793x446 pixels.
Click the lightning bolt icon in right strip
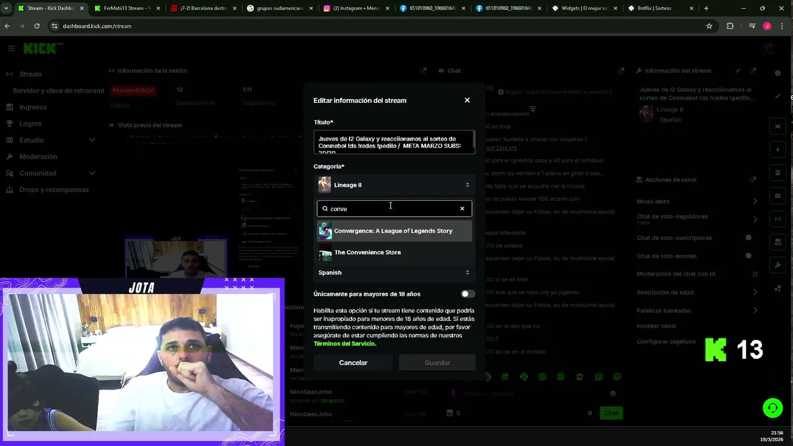coord(778,149)
